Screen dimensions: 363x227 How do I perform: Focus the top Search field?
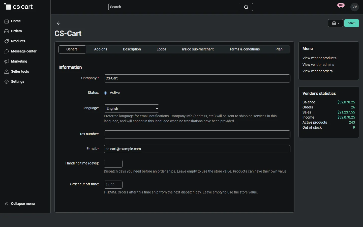click(x=180, y=7)
